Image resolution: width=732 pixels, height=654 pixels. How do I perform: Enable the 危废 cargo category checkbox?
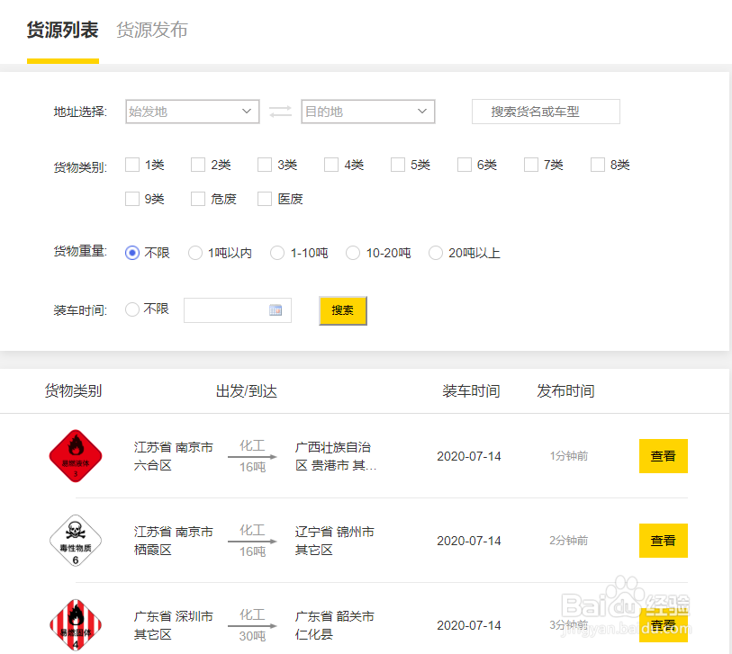point(199,199)
